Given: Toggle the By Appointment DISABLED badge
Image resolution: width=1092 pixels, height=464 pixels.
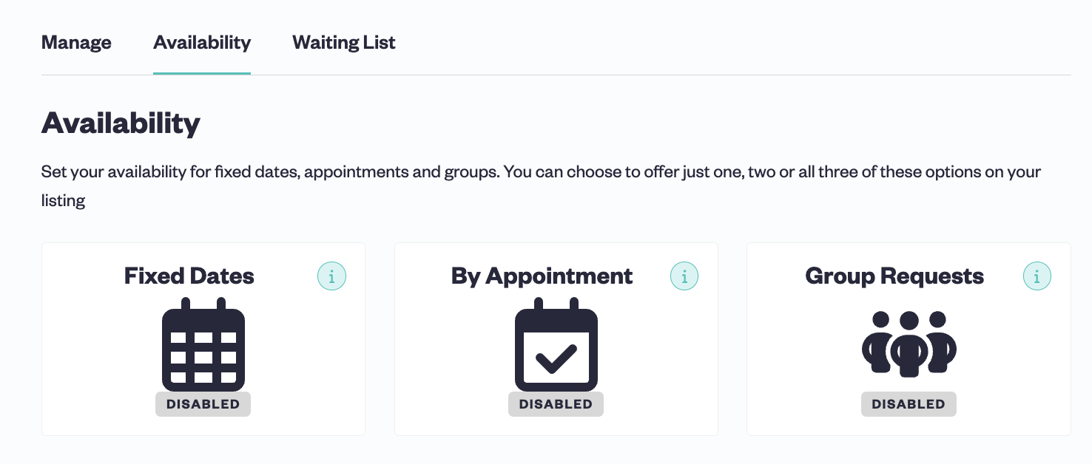Looking at the screenshot, I should coord(556,404).
